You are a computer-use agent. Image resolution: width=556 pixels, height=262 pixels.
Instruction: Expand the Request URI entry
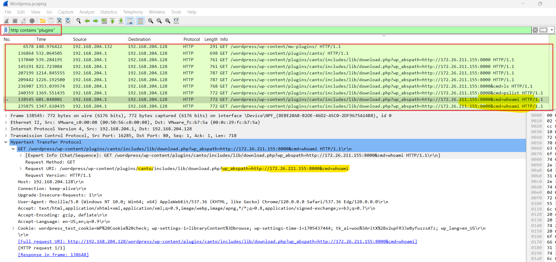pyautogui.click(x=21, y=169)
